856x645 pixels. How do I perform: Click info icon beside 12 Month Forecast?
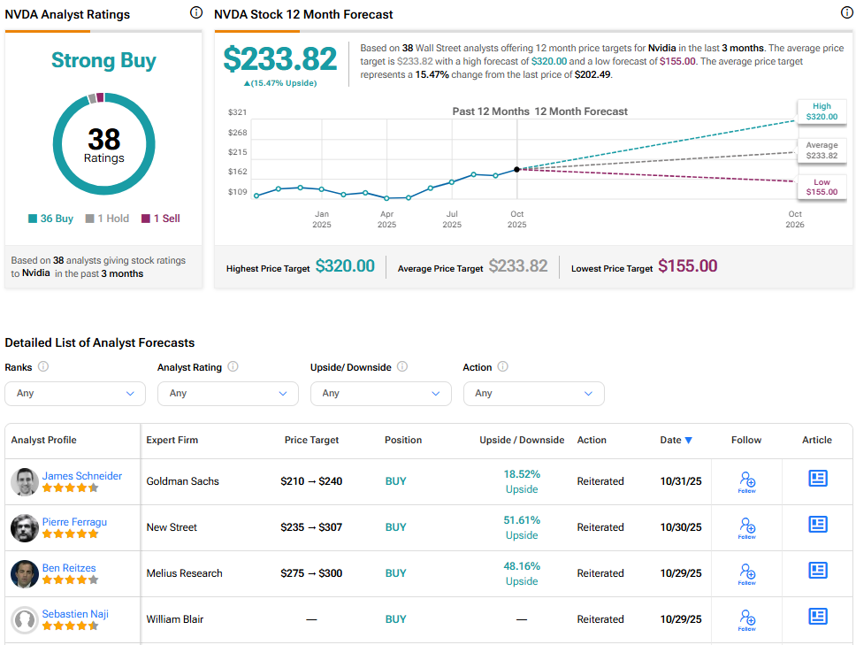846,13
